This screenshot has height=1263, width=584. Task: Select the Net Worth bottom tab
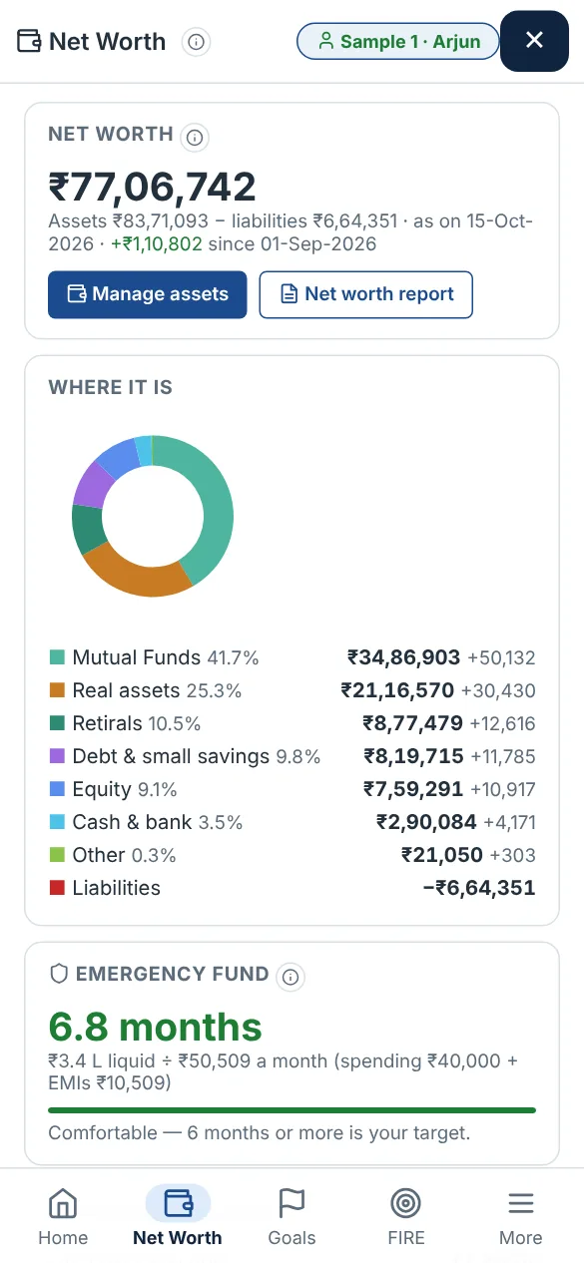178,1216
